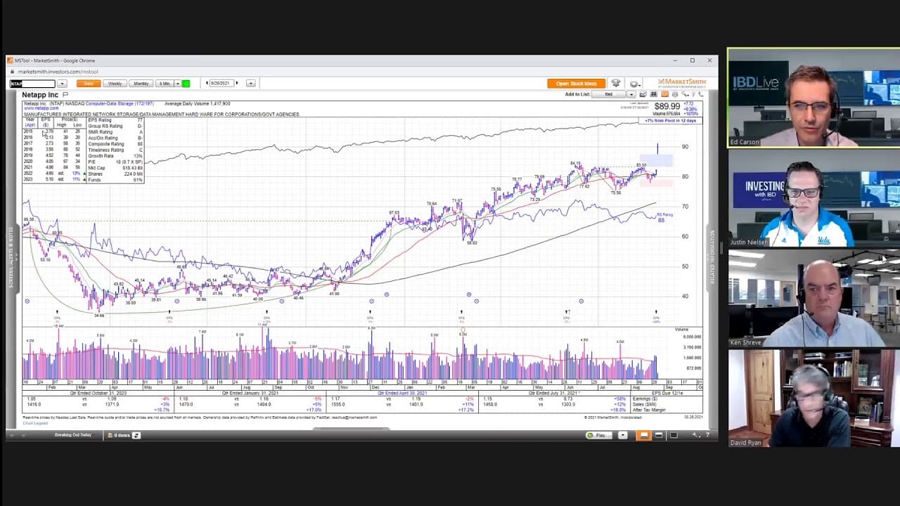Expand the items list arrow icon
900x506 pixels.
[136, 435]
